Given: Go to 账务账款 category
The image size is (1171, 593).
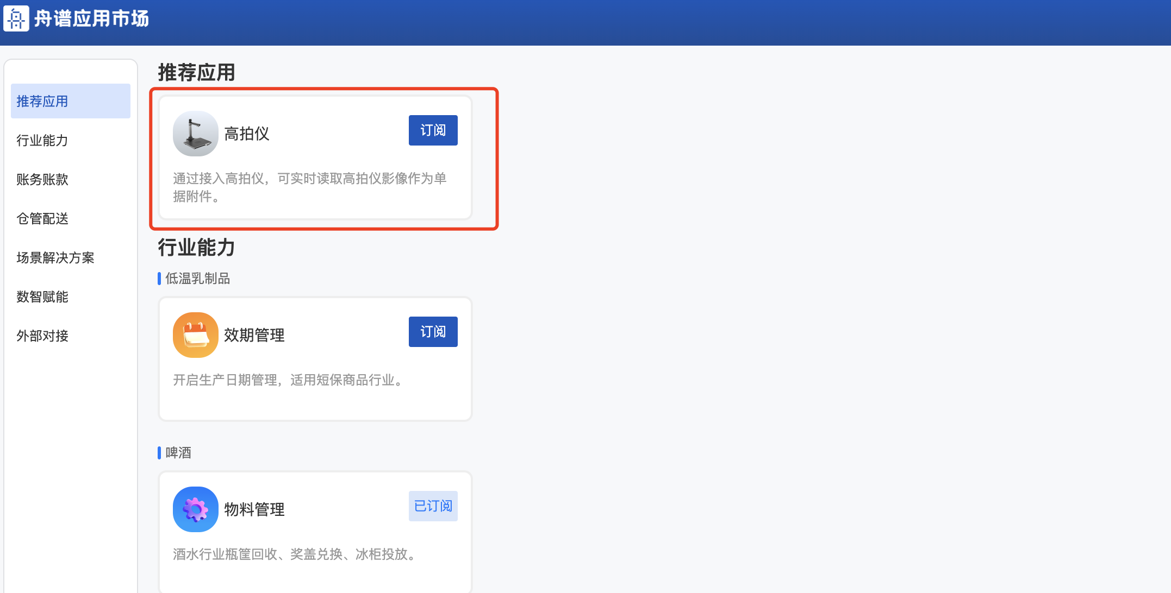Looking at the screenshot, I should point(42,180).
